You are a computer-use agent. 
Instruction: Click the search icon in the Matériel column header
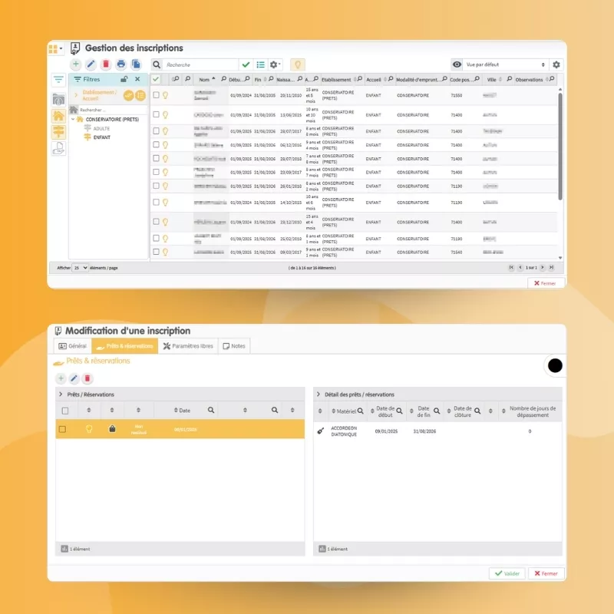tap(360, 411)
